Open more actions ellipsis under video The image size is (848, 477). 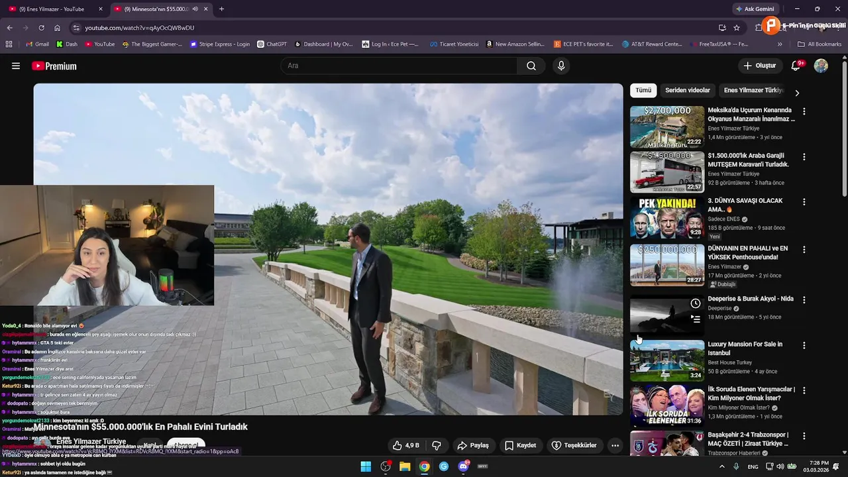pos(615,445)
